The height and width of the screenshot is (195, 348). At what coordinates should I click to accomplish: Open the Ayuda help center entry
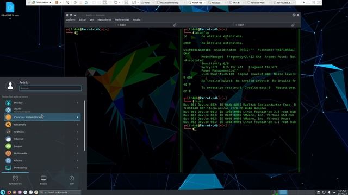click(42, 110)
